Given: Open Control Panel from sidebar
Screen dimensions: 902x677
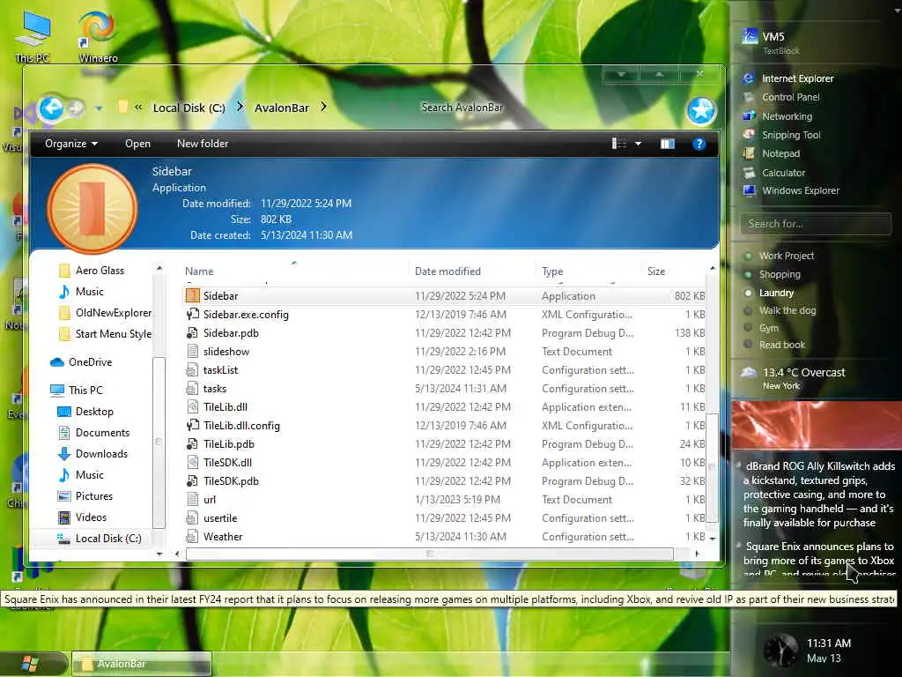Looking at the screenshot, I should tap(782, 97).
